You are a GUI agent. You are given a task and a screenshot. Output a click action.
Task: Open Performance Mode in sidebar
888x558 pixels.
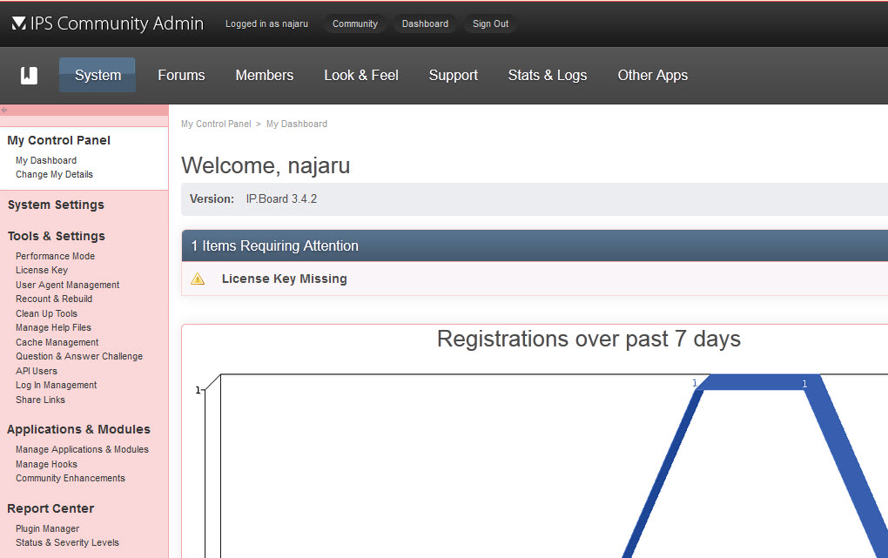(x=55, y=256)
